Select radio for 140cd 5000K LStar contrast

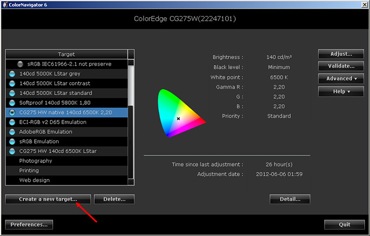[x=12, y=83]
